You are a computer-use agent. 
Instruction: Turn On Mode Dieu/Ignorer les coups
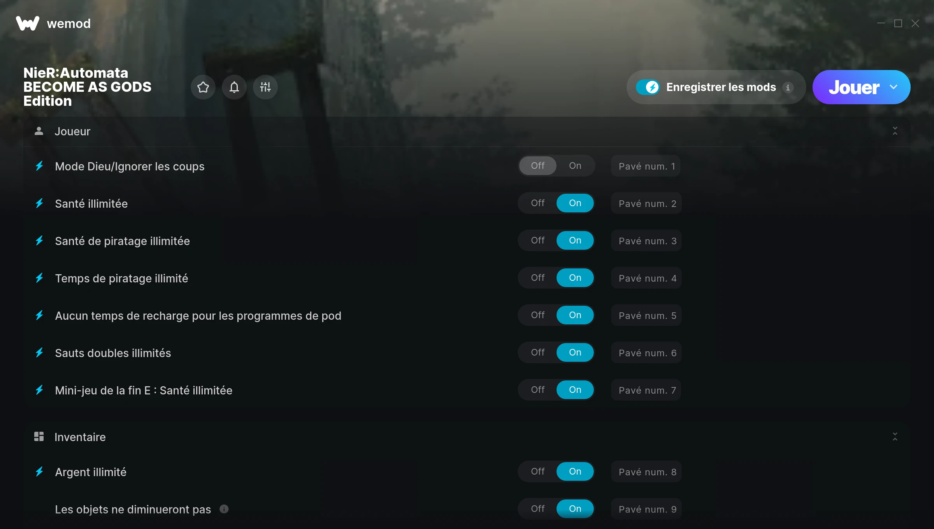pyautogui.click(x=575, y=166)
